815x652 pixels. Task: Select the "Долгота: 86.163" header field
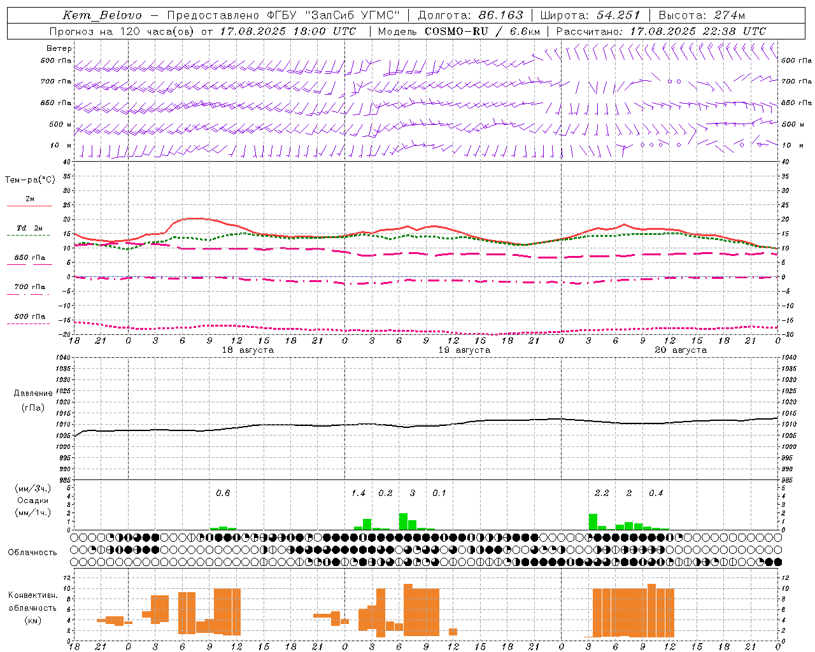(x=471, y=15)
